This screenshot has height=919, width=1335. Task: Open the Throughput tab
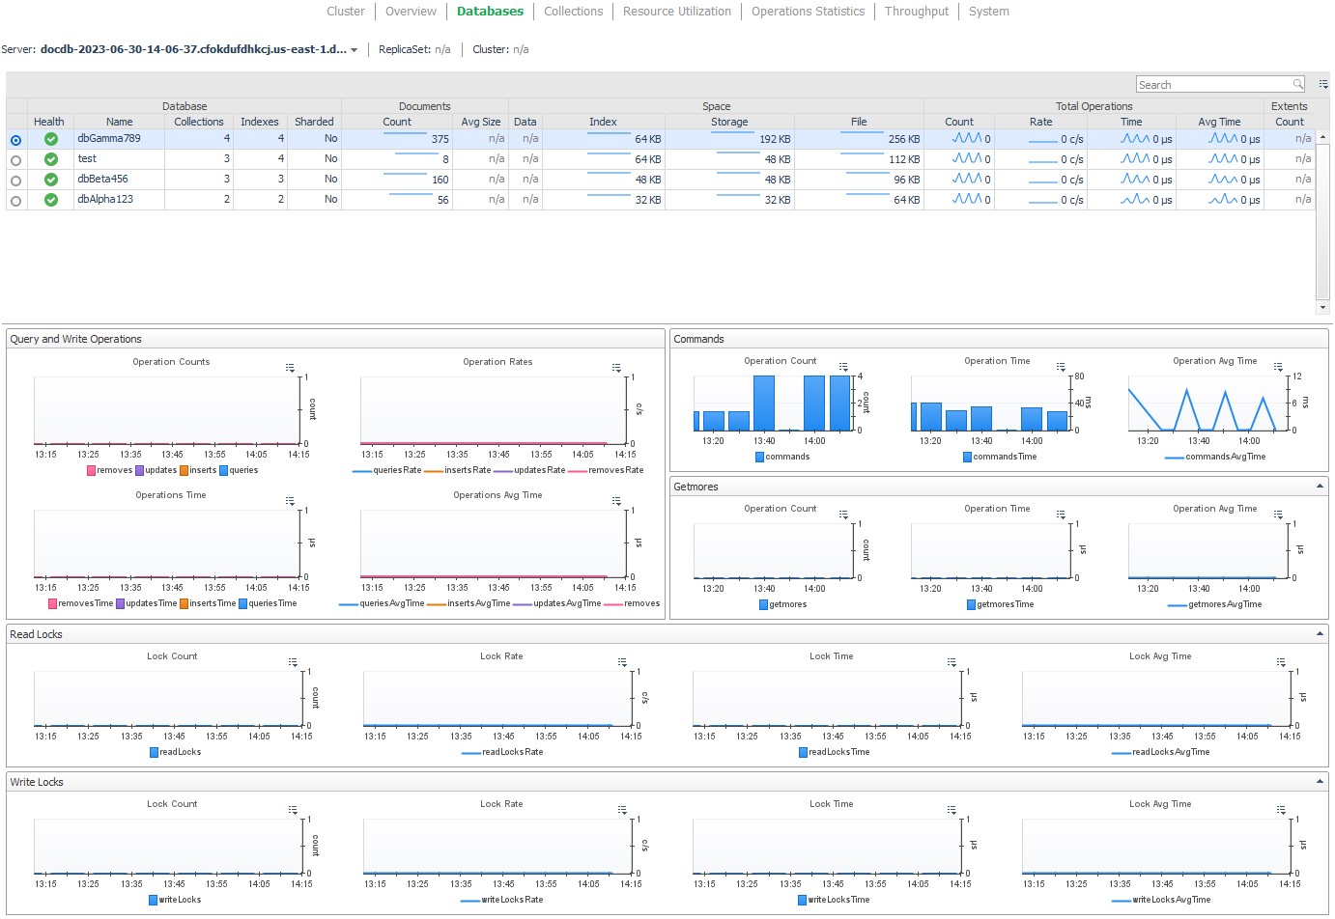(x=916, y=12)
